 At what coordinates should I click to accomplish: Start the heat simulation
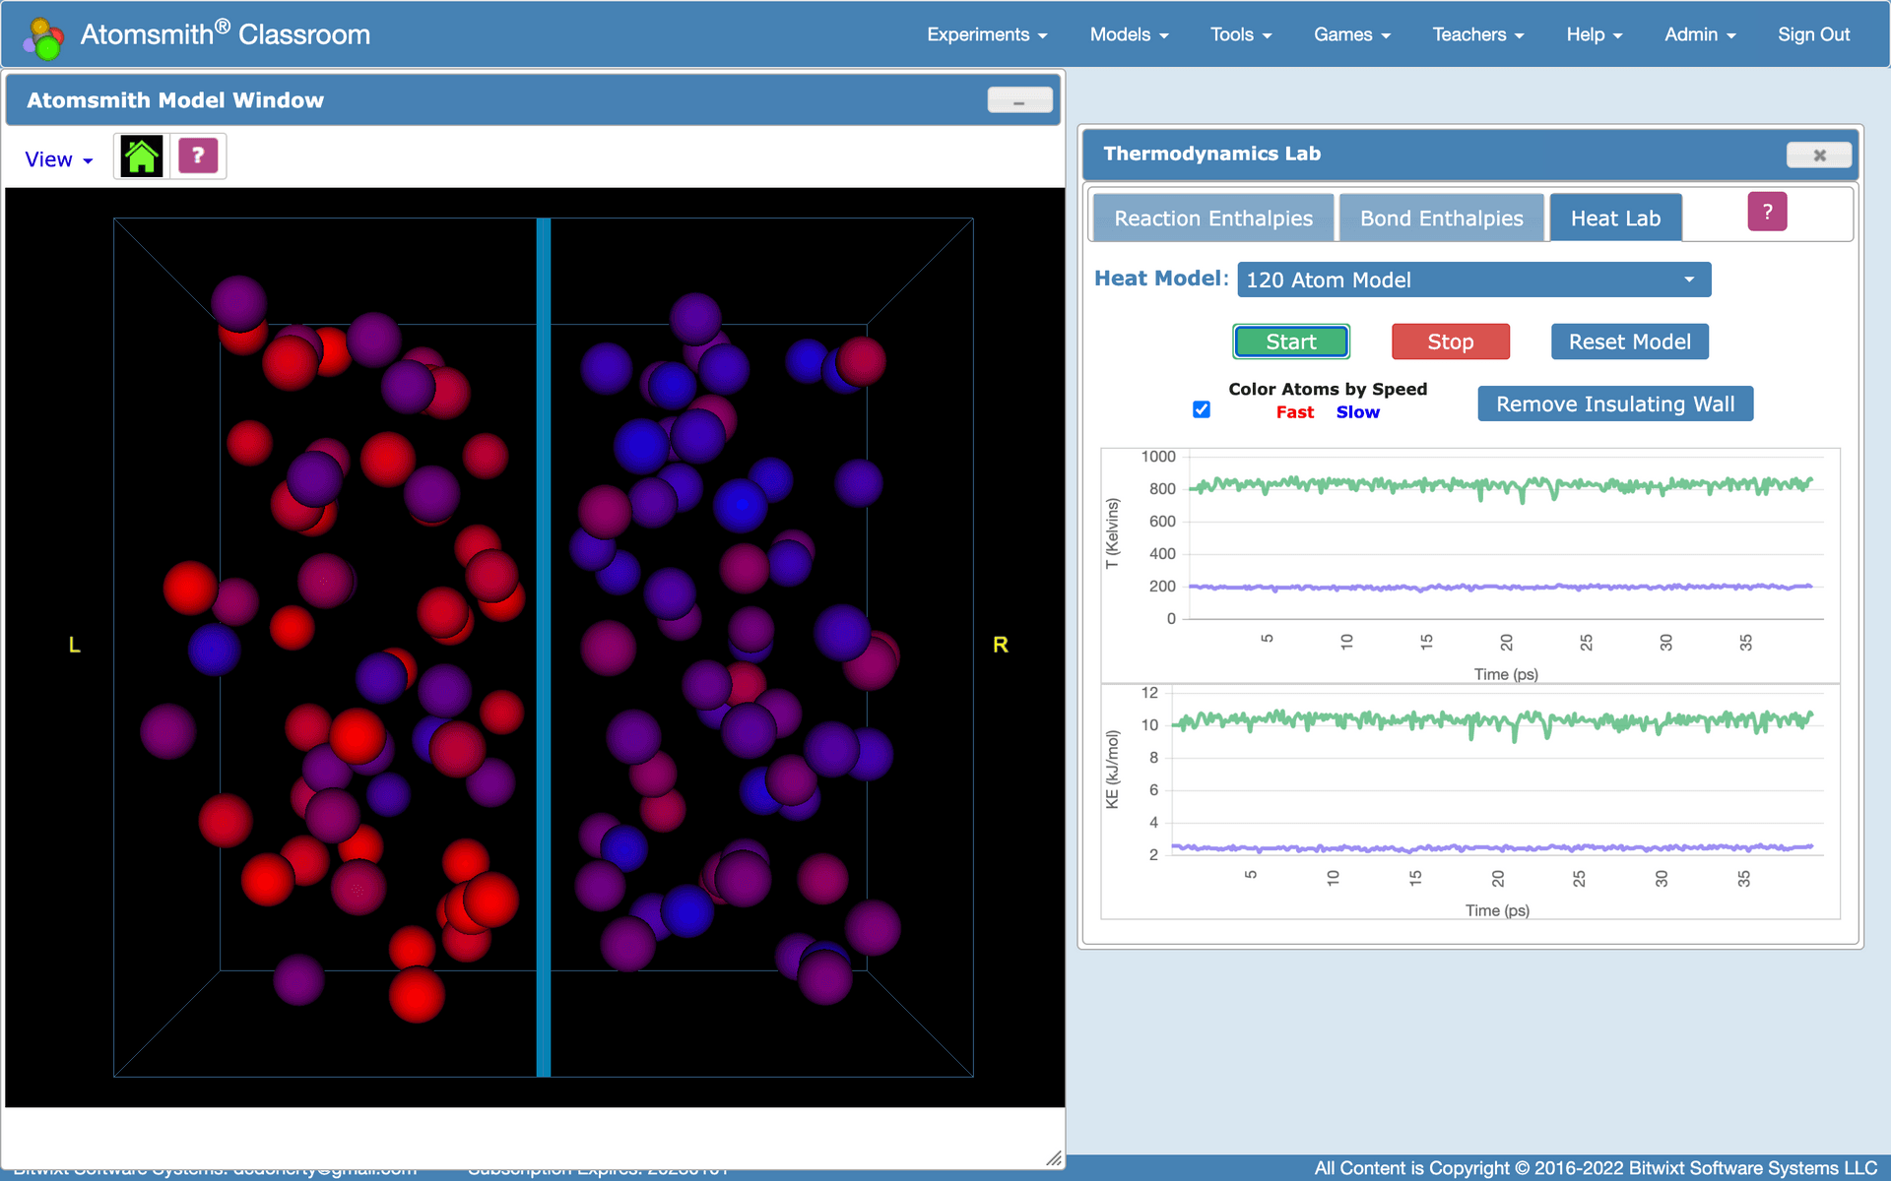pos(1290,342)
